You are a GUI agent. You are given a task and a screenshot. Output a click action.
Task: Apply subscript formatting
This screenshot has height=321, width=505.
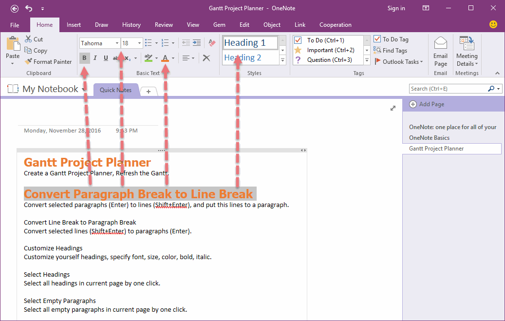point(128,58)
